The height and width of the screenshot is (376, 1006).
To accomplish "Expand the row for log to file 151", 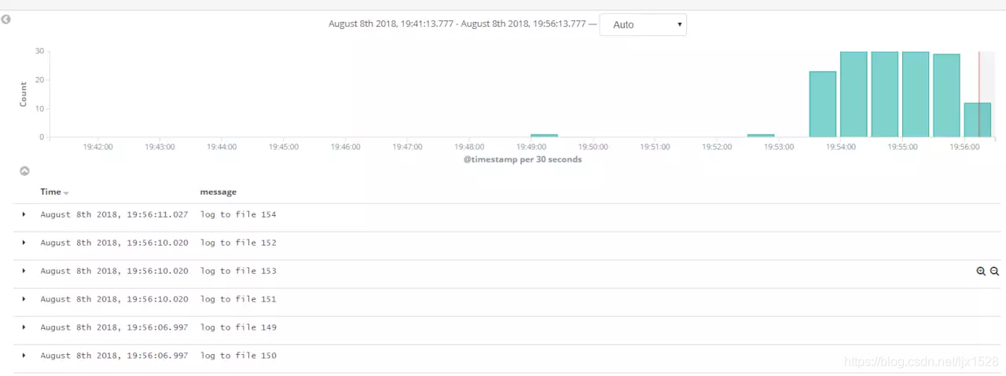I will 24,299.
